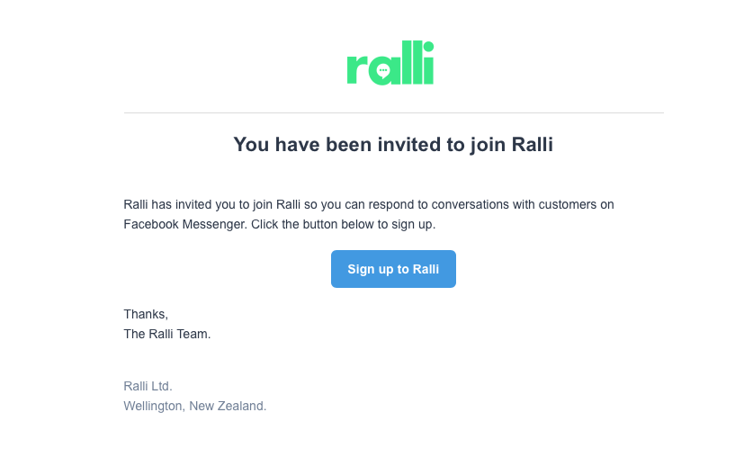The width and height of the screenshot is (744, 466).
Task: Click the "Thanks," closing line
Action: [146, 314]
